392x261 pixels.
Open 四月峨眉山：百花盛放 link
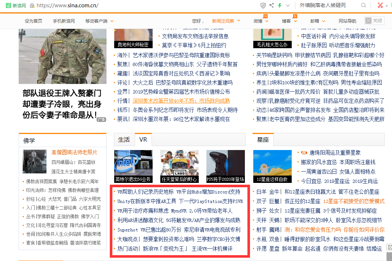(74, 162)
